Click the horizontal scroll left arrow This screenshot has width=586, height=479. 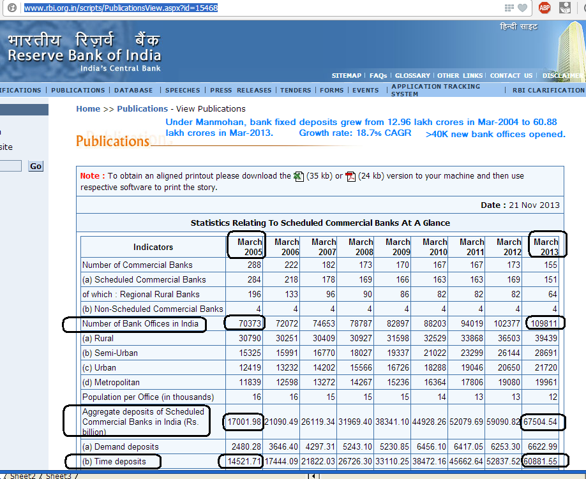[x=313, y=476]
